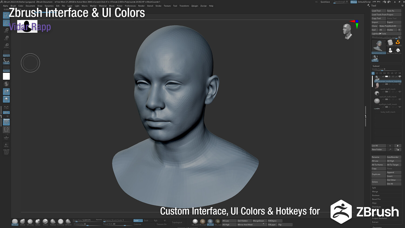Pick the Inflat brush
Image resolution: width=405 pixels, height=228 pixels.
click(x=38, y=222)
